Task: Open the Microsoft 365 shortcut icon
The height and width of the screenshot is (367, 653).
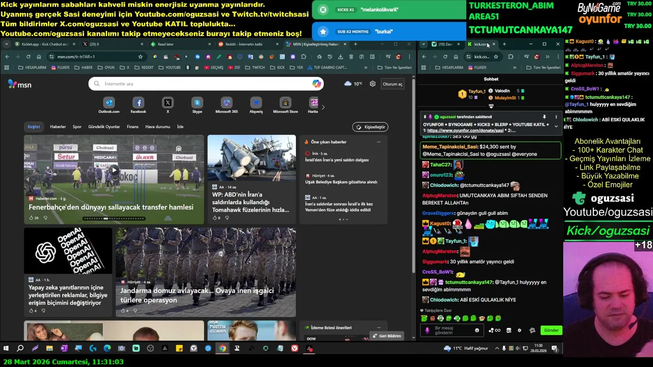Action: pos(227,103)
